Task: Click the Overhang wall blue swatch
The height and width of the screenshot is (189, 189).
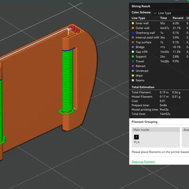Action: coord(133,33)
